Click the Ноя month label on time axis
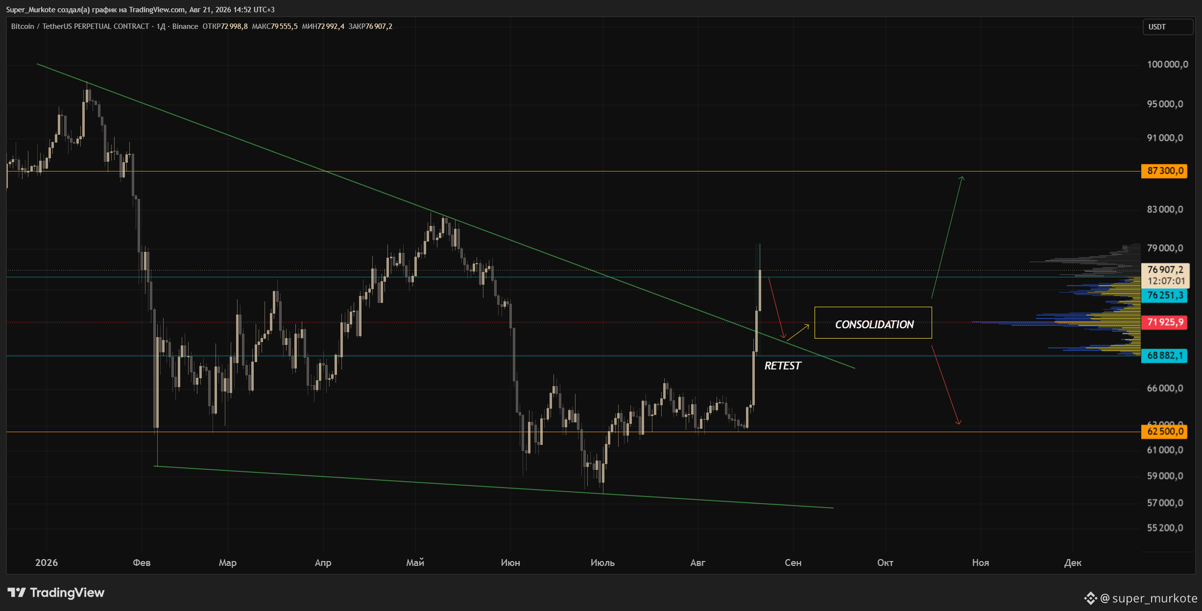This screenshot has width=1202, height=611. (x=981, y=563)
